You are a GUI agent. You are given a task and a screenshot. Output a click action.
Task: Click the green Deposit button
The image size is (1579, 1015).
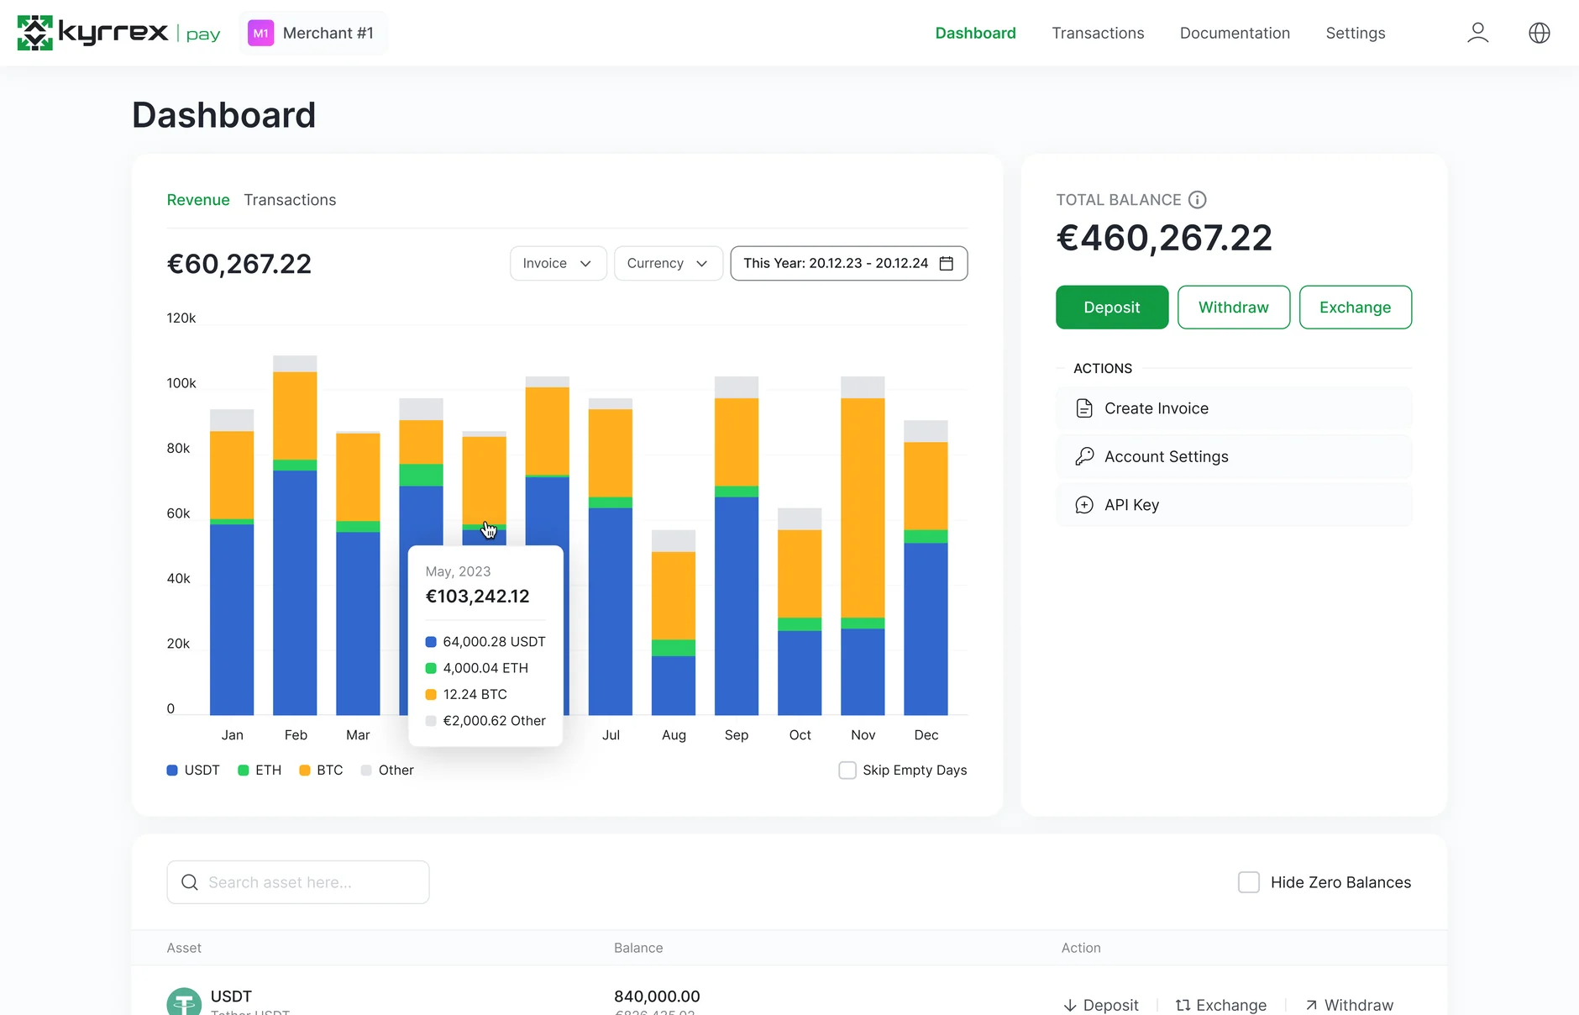pos(1112,308)
